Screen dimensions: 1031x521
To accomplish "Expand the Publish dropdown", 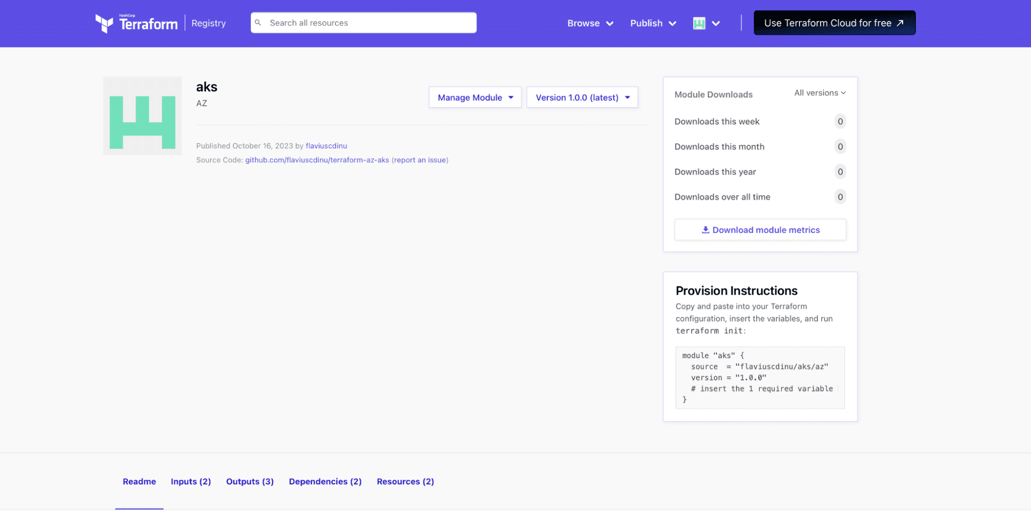I will coord(652,23).
